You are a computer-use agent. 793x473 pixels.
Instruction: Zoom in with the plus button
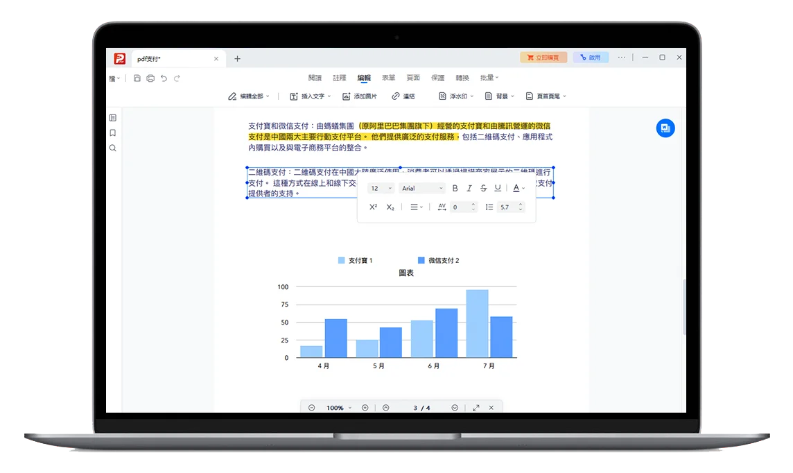[365, 408]
